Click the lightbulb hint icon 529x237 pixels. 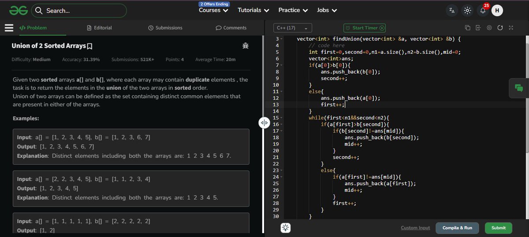tap(286, 228)
